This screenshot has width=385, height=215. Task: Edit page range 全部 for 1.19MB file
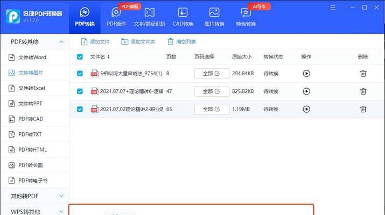coord(212,109)
